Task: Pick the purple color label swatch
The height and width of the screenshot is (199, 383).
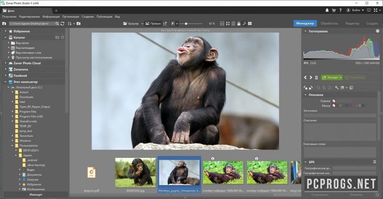Action: (353, 106)
